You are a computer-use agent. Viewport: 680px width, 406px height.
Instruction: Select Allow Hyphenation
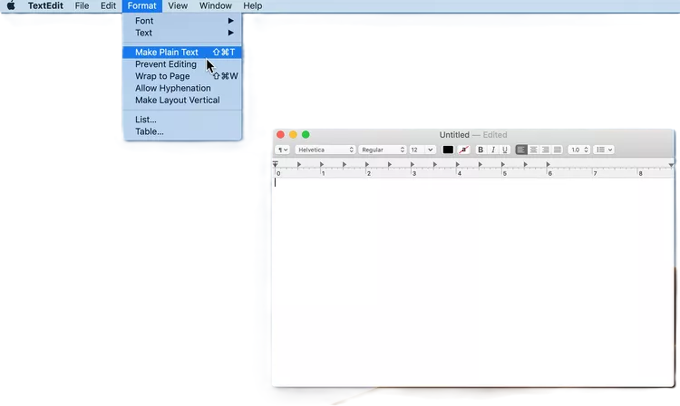coord(182,89)
